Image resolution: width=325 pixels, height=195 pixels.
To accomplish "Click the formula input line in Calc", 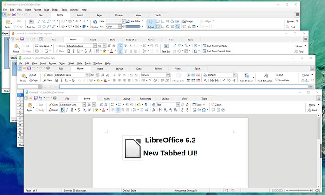I will pyautogui.click(x=184, y=87).
